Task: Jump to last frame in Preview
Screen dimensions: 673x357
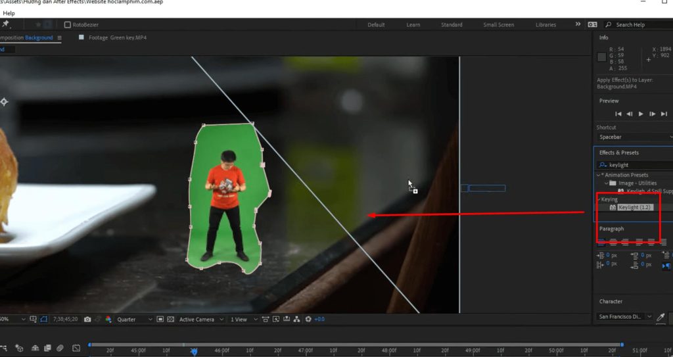Action: point(664,114)
